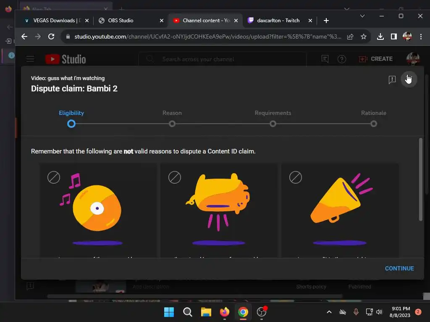Open Windows taskbar search
The width and height of the screenshot is (430, 322).
188,312
